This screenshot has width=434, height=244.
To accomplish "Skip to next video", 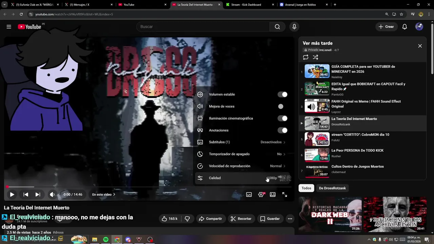I will pyautogui.click(x=38, y=195).
